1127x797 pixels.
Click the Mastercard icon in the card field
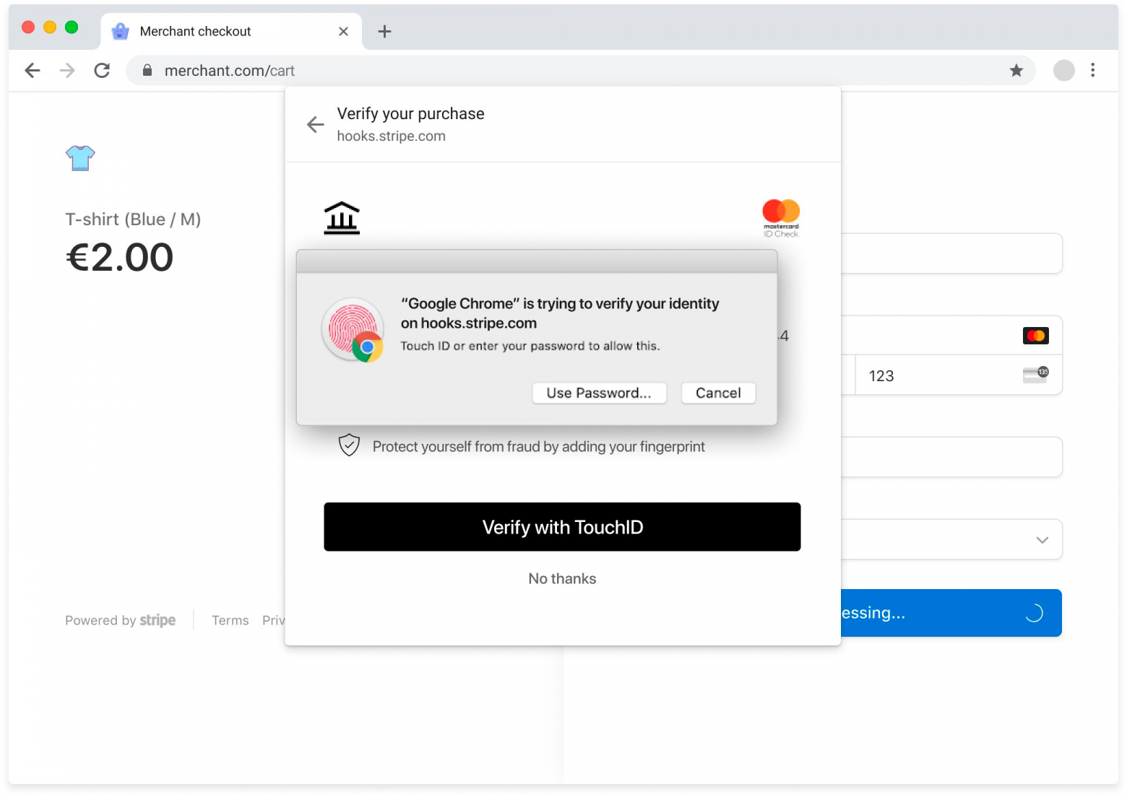(1036, 336)
